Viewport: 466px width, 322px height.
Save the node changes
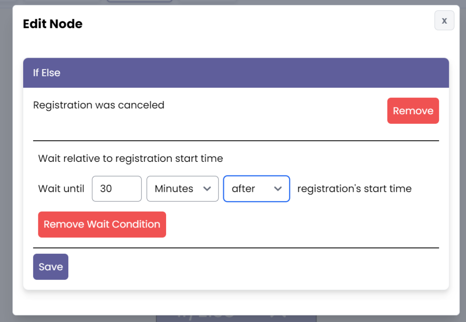(51, 267)
